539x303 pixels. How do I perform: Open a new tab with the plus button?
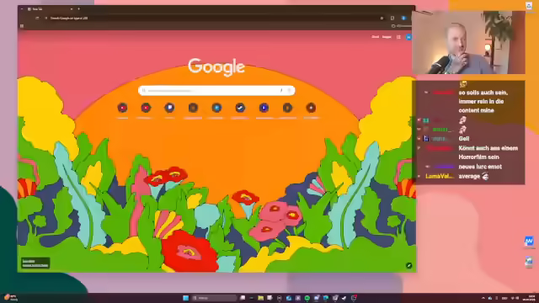[x=78, y=9]
